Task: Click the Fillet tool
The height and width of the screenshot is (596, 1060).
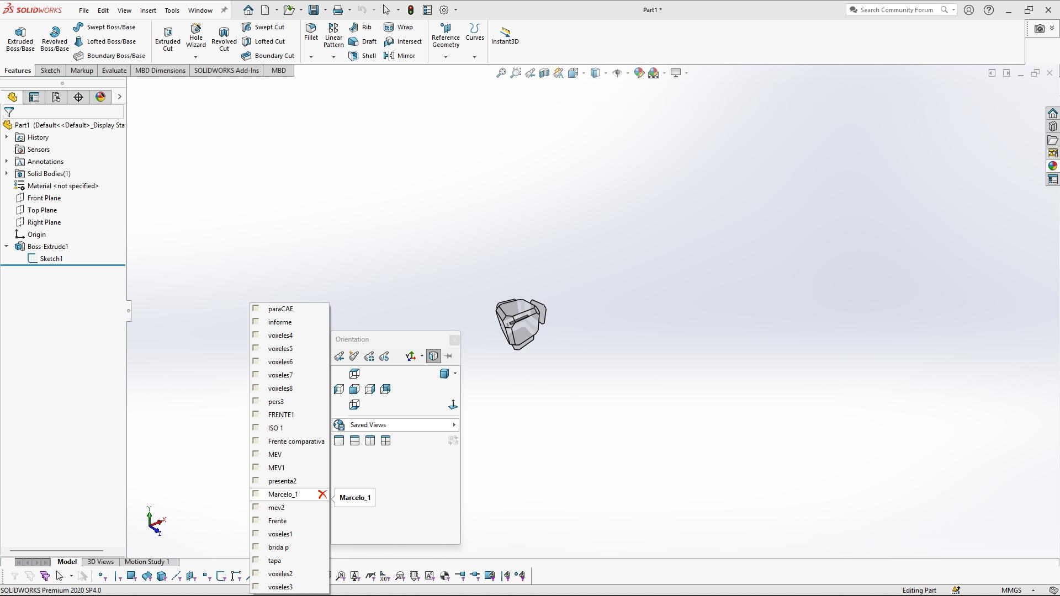Action: [x=311, y=32]
